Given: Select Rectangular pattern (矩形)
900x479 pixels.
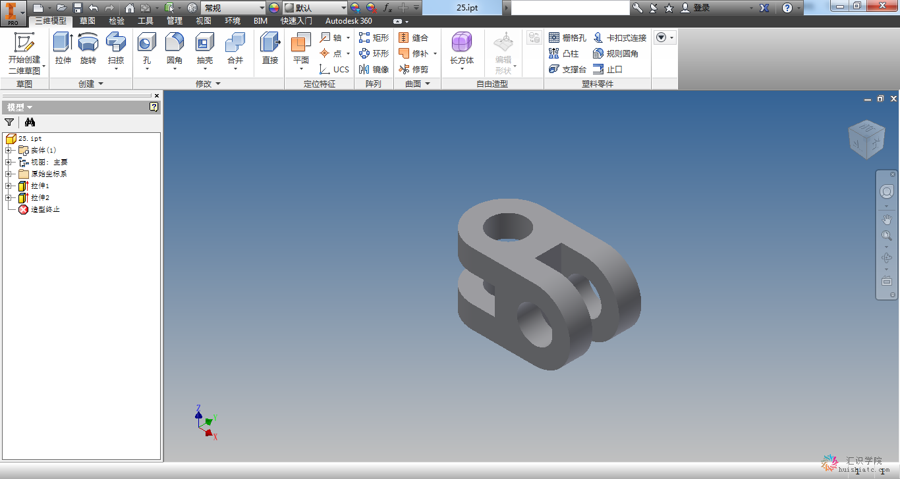Looking at the screenshot, I should [x=374, y=38].
